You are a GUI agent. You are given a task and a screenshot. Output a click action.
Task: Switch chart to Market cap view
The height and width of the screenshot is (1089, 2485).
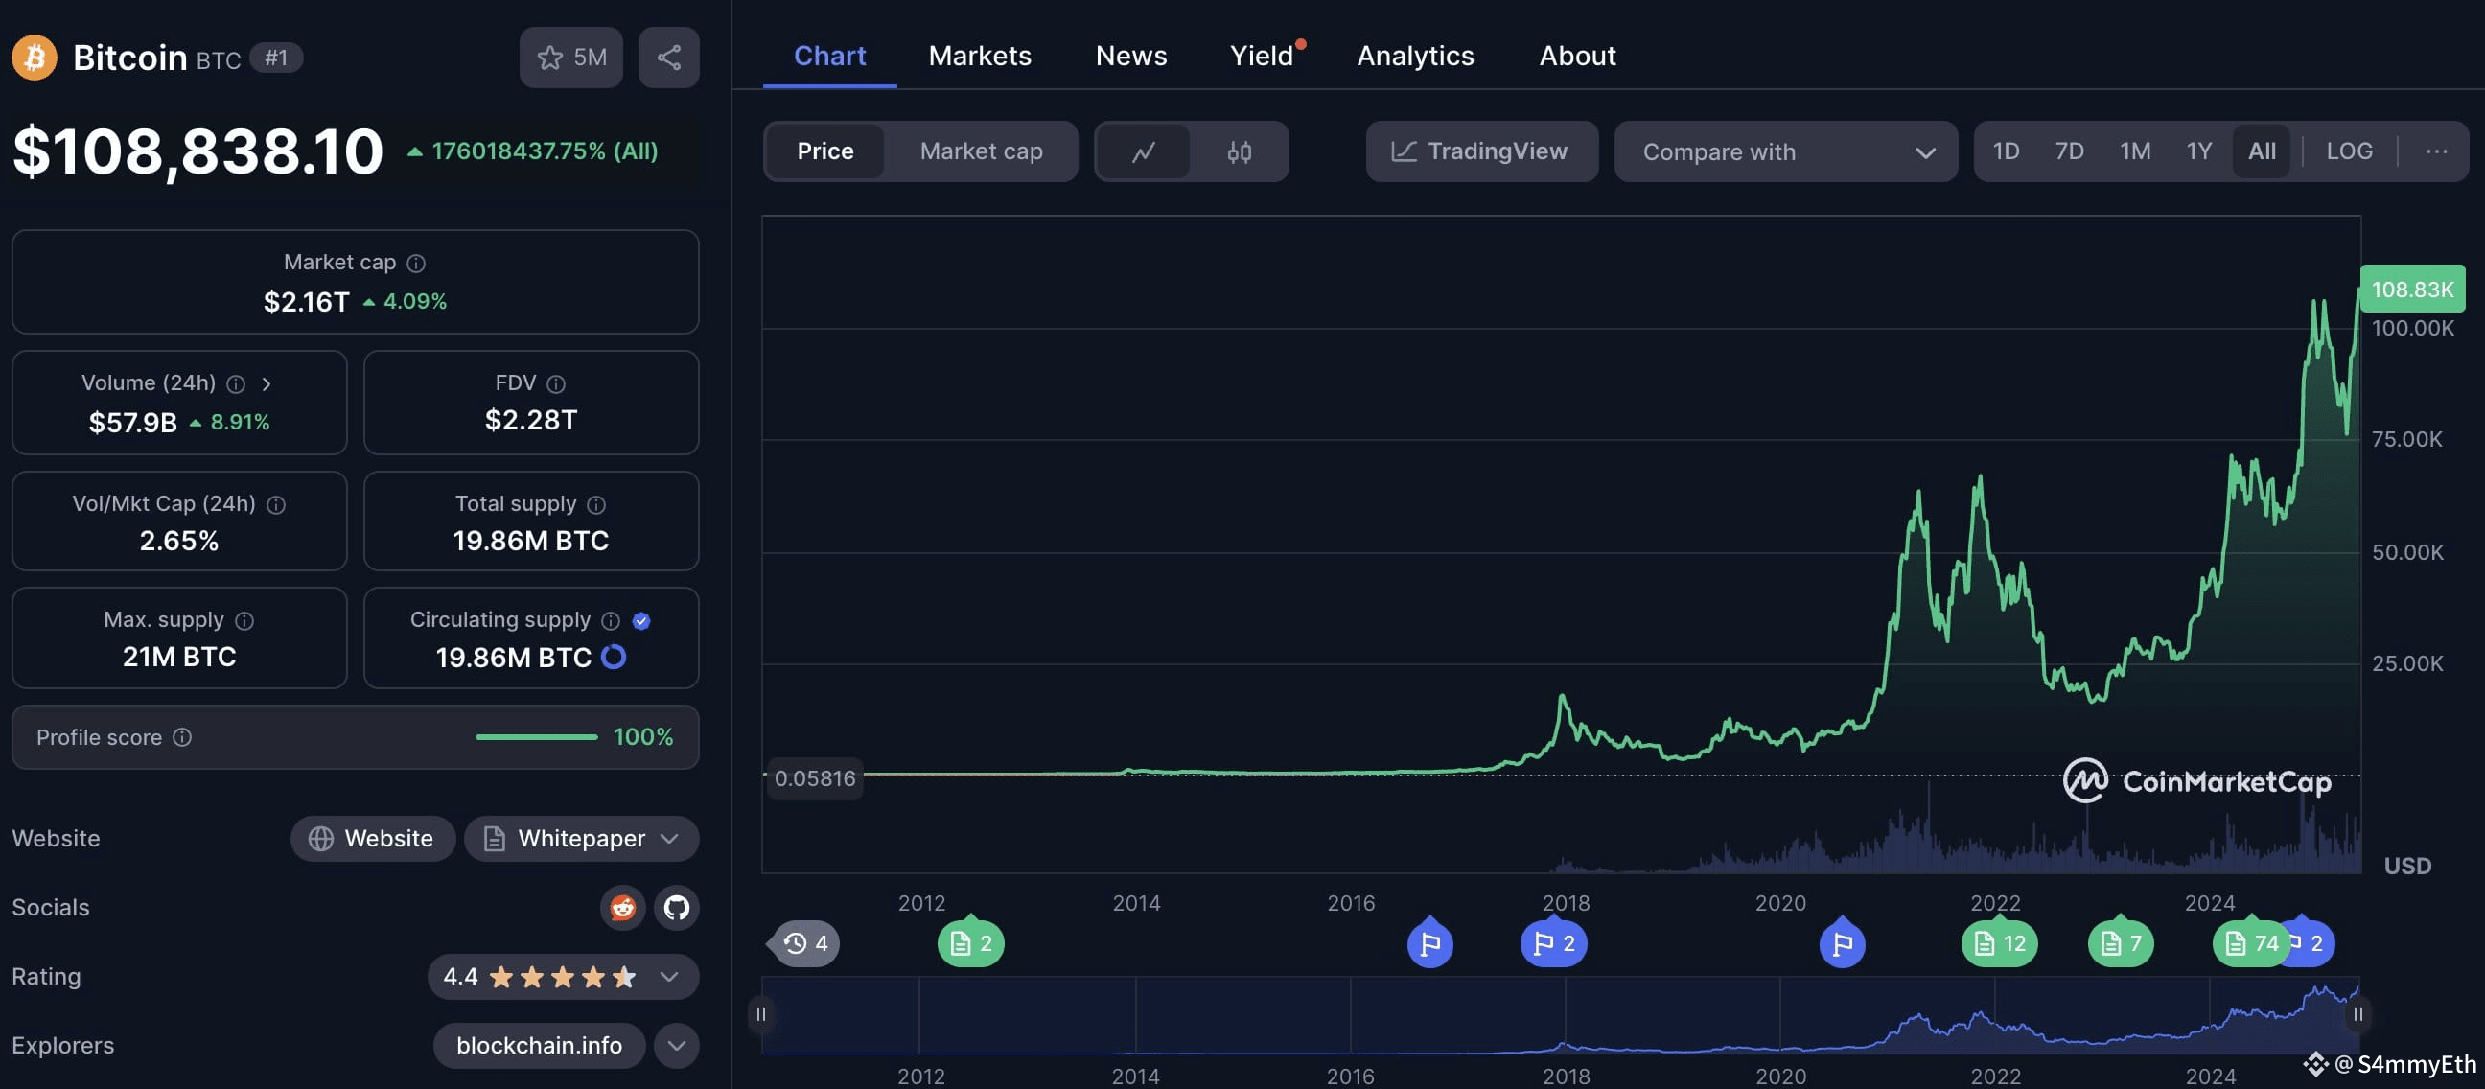(x=981, y=151)
